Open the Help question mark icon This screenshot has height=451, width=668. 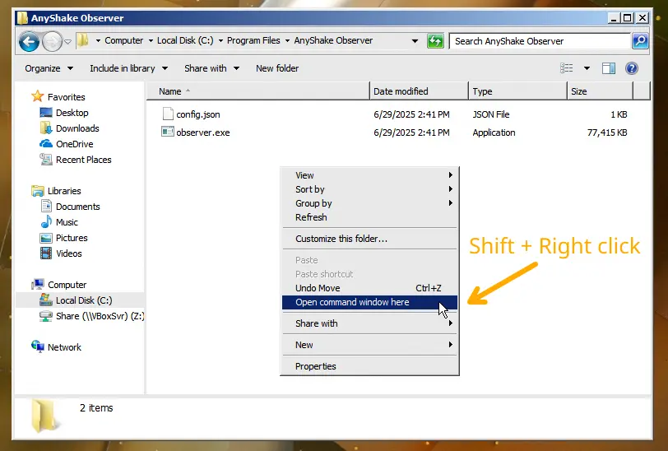pyautogui.click(x=631, y=68)
